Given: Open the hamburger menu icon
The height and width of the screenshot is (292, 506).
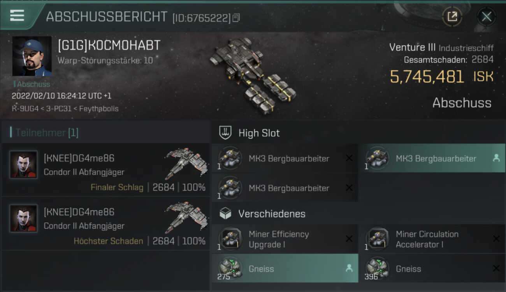Looking at the screenshot, I should (17, 16).
